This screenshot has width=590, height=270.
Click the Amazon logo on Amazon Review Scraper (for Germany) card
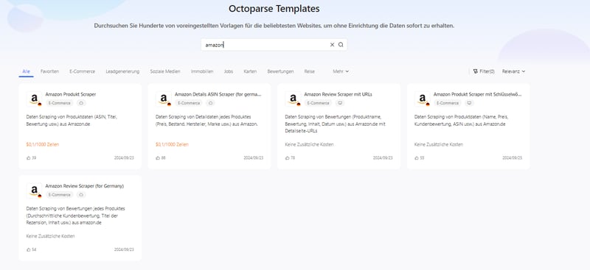(x=34, y=191)
